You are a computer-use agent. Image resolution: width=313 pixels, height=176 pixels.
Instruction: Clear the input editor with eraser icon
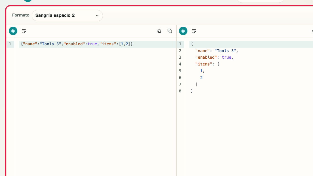coord(159,31)
